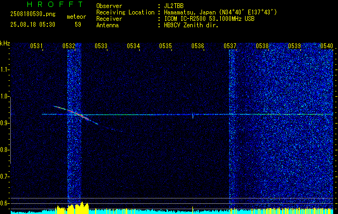Image resolution: width=338 pixels, height=214 pixels.
Task: Click the 0536 time marker
Action: click(x=198, y=45)
